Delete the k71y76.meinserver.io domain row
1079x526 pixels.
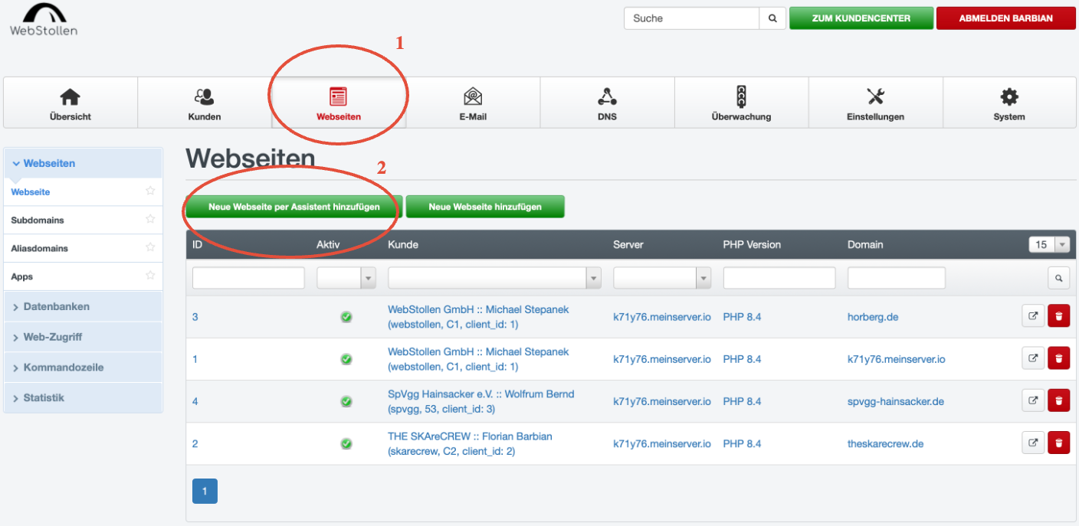pyautogui.click(x=1058, y=358)
